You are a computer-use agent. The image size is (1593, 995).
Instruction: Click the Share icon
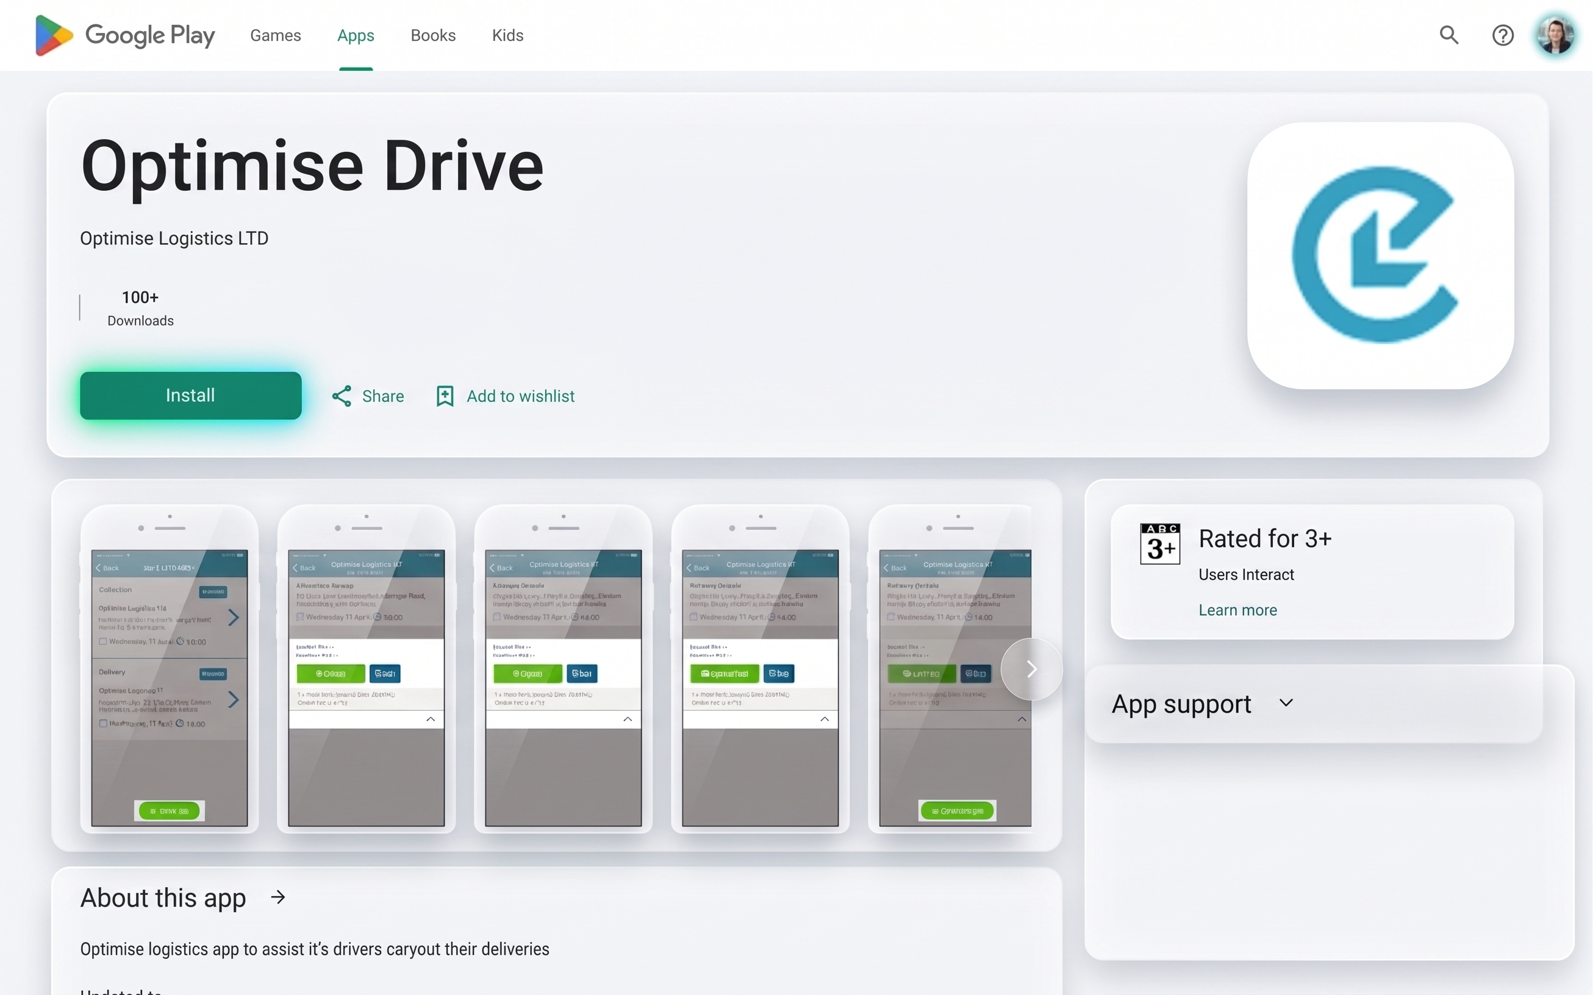pyautogui.click(x=342, y=396)
